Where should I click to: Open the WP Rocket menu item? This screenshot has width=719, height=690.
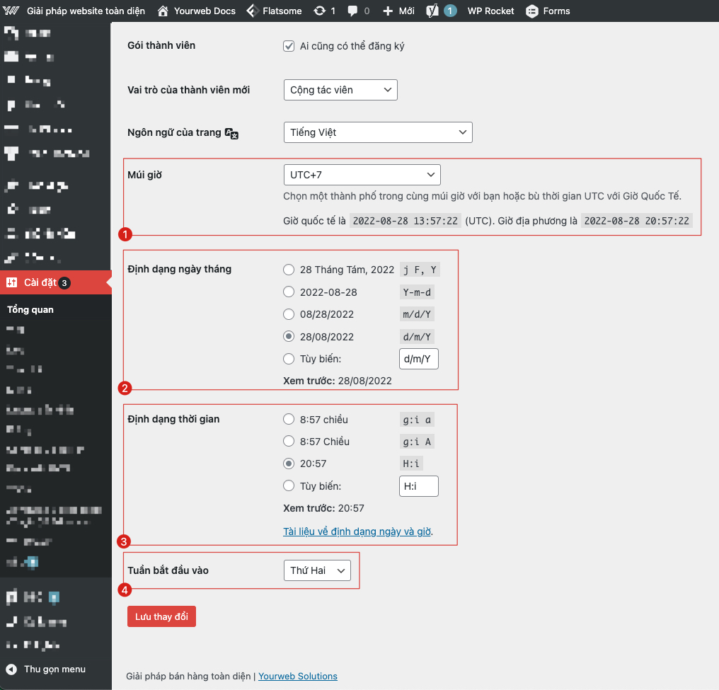tap(490, 11)
